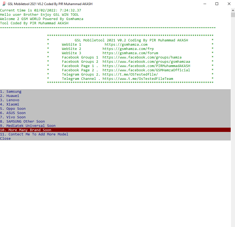Click the https://gsmhamza.com/frp URL text
The height and width of the screenshot is (227, 235).
tap(128, 49)
